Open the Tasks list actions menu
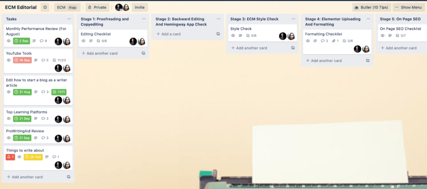This screenshot has height=189, width=427. coord(69,19)
